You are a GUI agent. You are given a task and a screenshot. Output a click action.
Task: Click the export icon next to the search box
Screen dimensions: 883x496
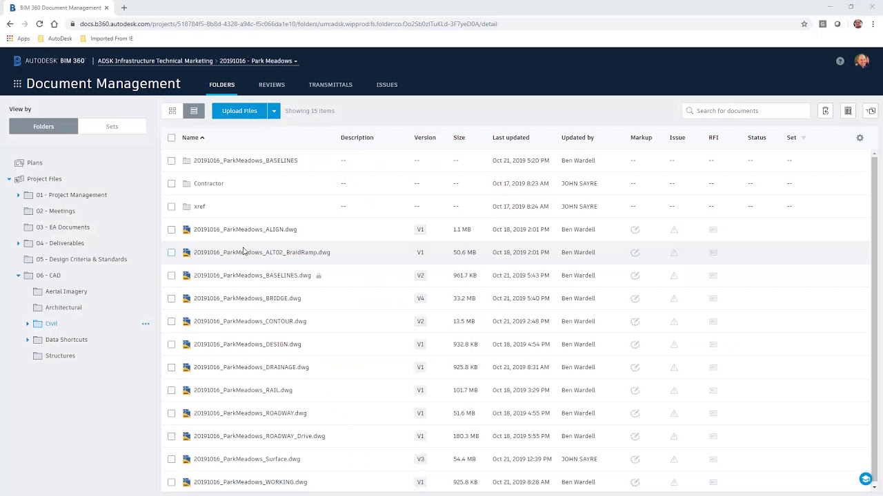tap(825, 111)
